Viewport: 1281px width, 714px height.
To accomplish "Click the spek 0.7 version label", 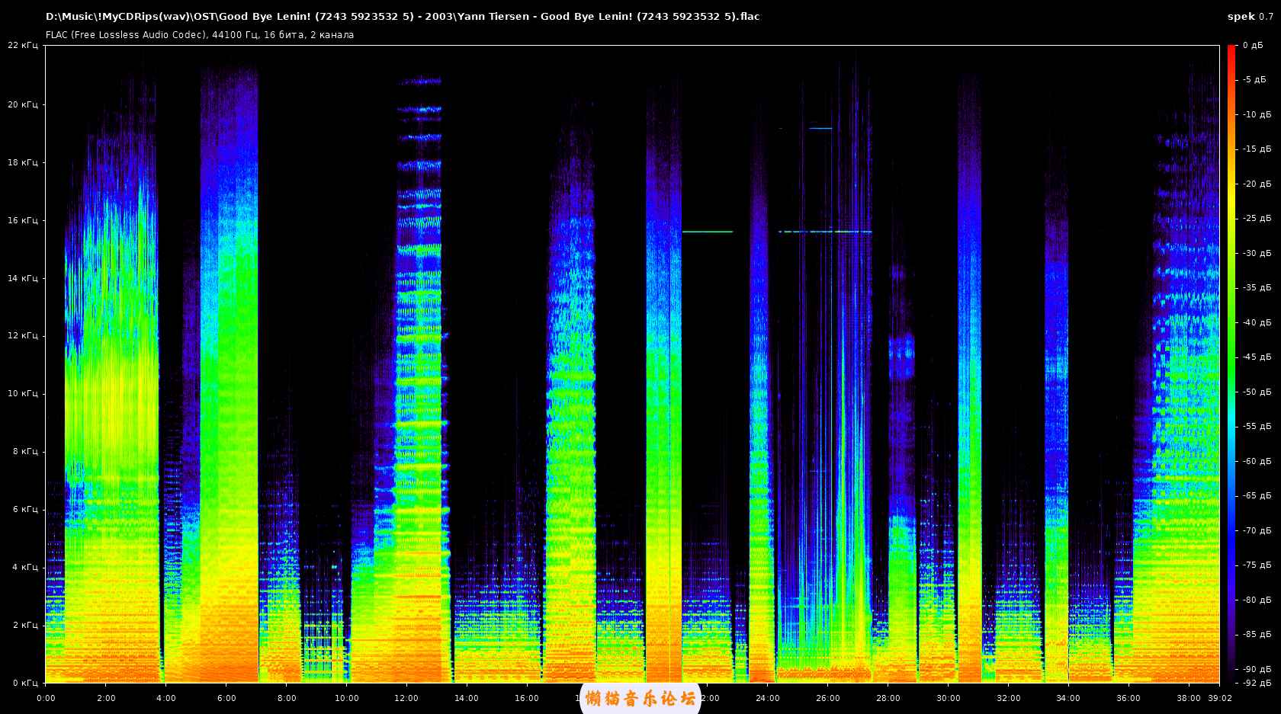I will (x=1250, y=17).
